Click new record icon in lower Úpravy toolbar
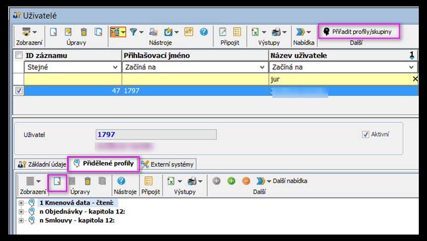Screen dimensions: 427x241 [56, 181]
